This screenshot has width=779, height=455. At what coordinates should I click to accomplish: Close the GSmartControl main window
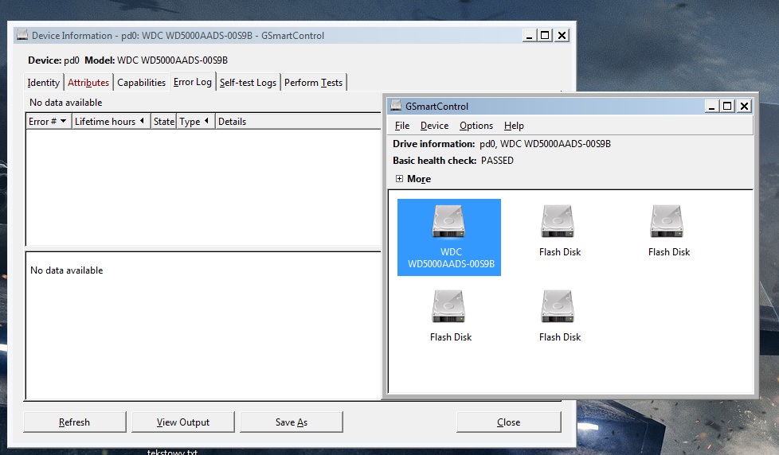[744, 106]
